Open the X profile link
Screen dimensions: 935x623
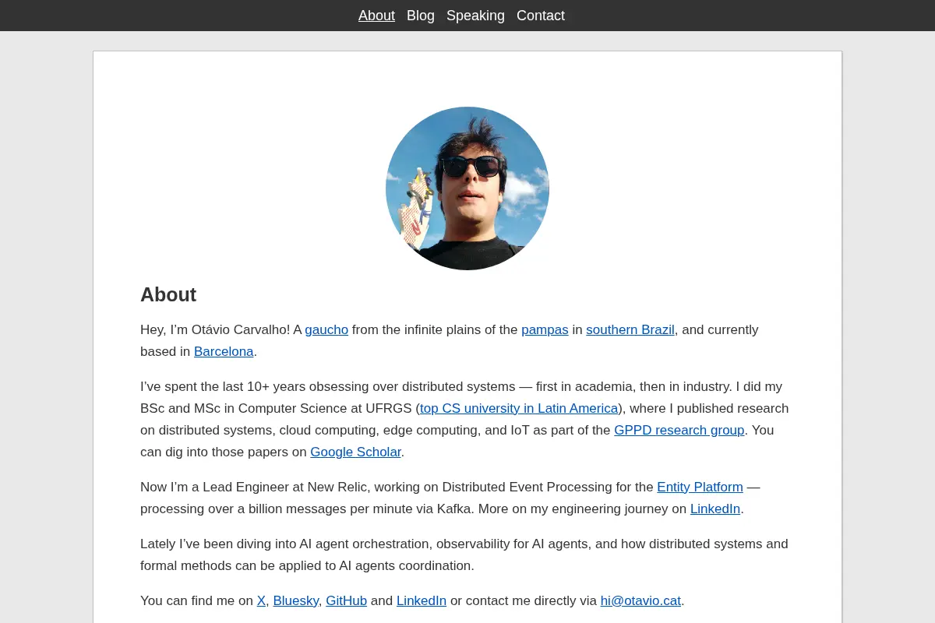[x=261, y=600]
